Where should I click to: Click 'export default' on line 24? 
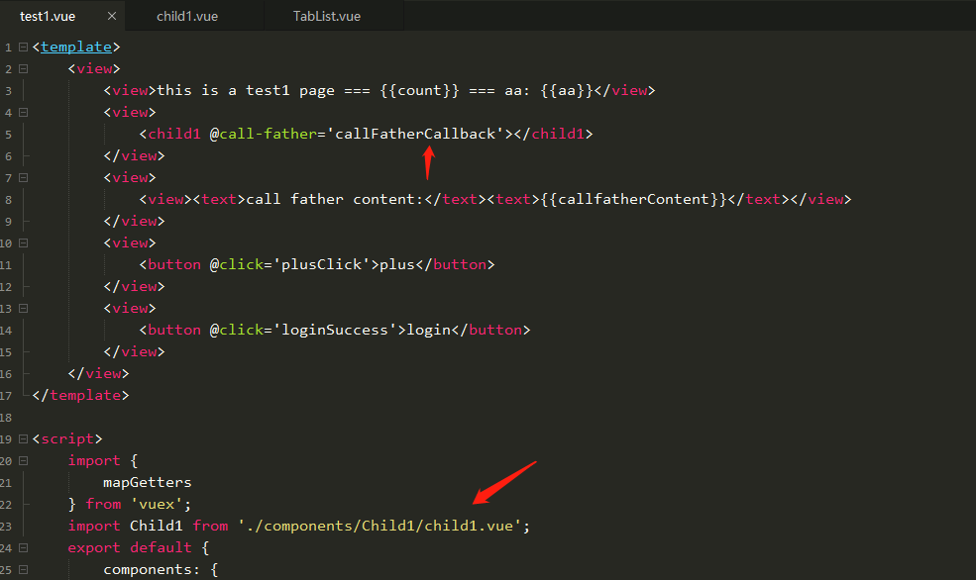(x=130, y=547)
